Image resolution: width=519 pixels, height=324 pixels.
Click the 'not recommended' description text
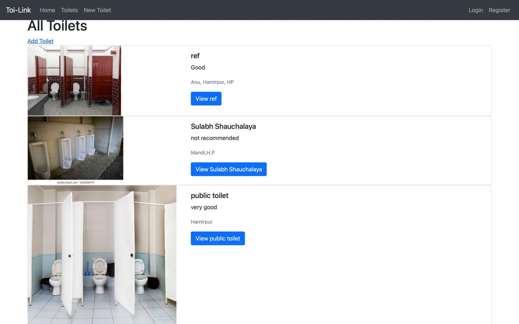(215, 138)
